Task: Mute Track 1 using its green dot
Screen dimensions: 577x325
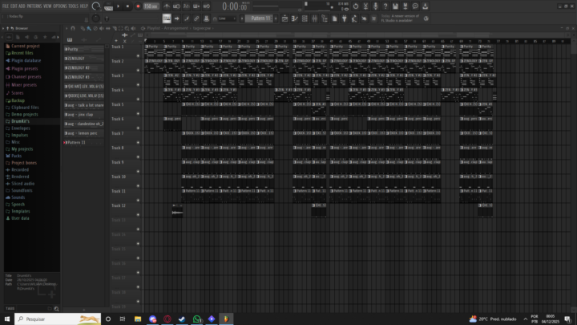Action: pyautogui.click(x=138, y=56)
